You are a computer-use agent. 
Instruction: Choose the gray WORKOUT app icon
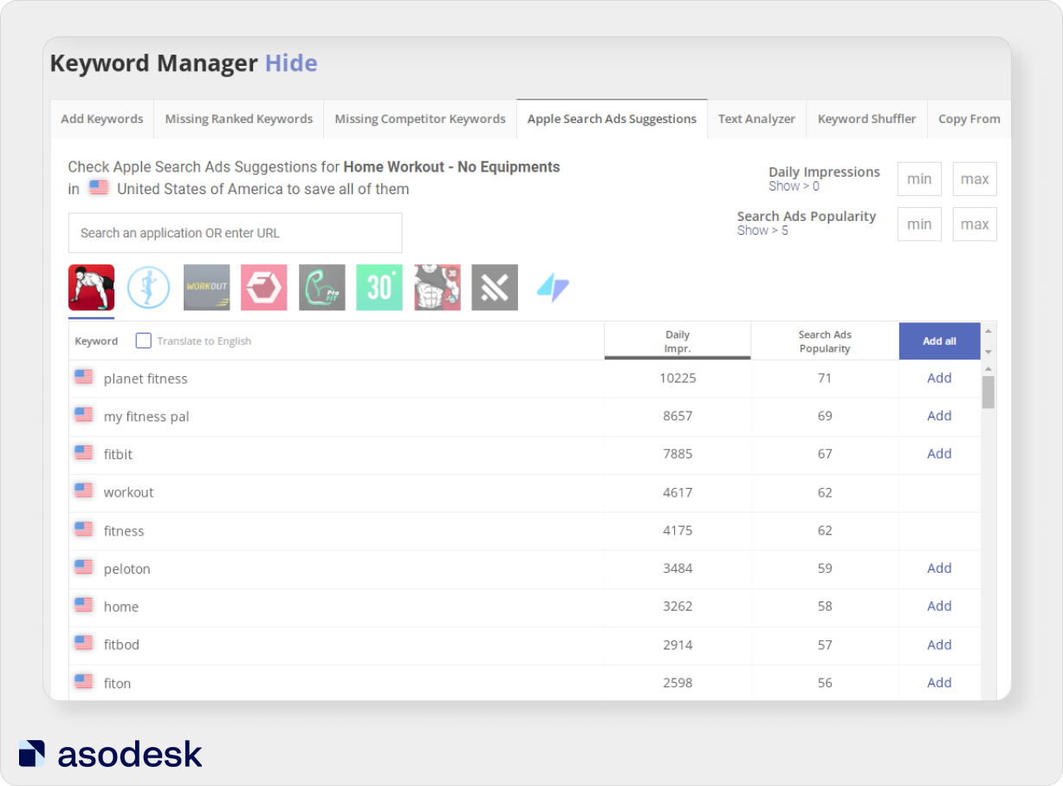(x=207, y=288)
